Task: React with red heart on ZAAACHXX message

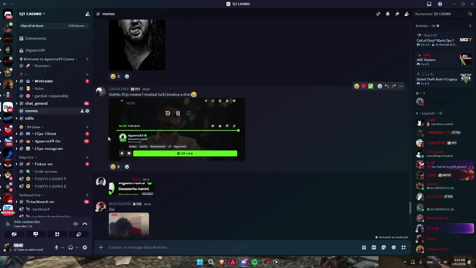Action: click(364, 86)
